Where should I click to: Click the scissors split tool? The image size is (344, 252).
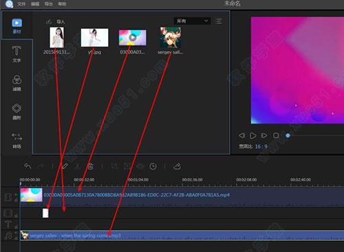coord(78,166)
